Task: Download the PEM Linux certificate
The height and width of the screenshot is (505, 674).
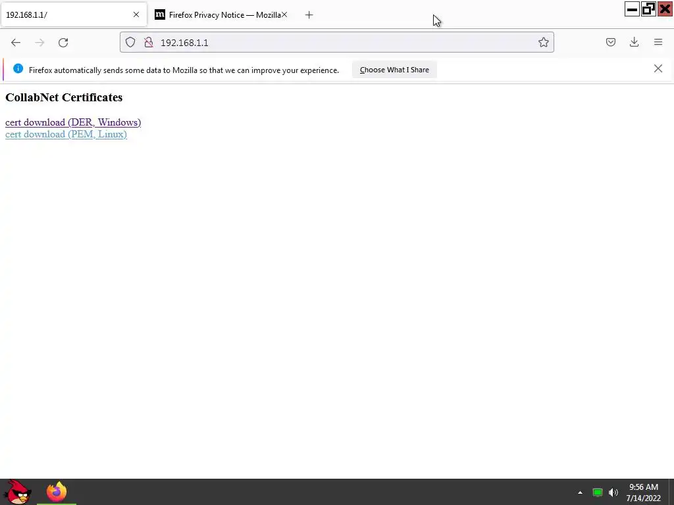Action: [x=66, y=134]
